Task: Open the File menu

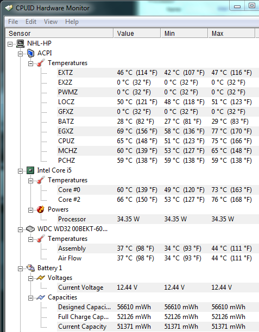Action: point(13,22)
